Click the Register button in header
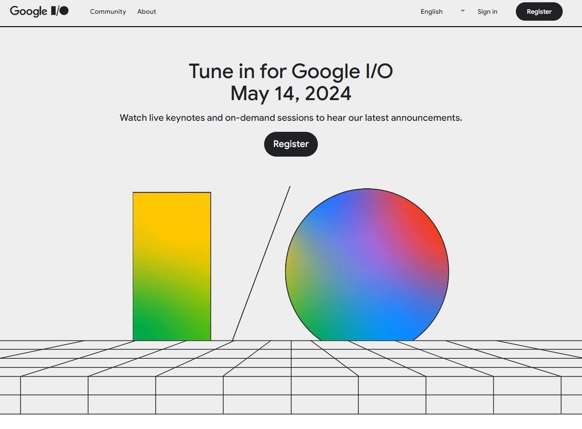 [539, 11]
